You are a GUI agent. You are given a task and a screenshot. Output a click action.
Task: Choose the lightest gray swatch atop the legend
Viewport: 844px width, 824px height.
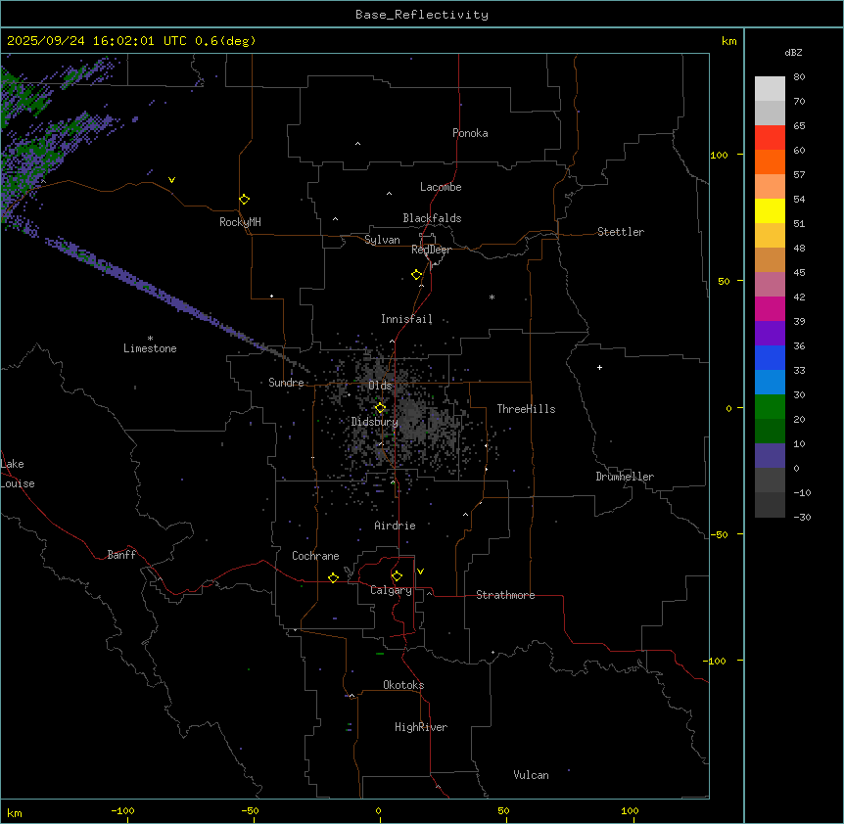tap(770, 88)
